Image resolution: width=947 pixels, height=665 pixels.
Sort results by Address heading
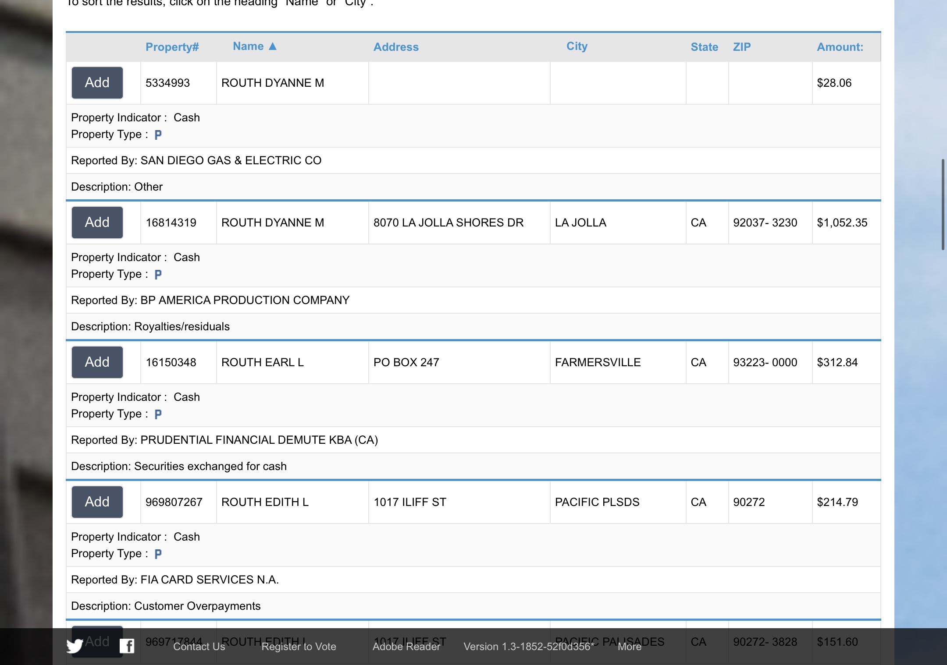pos(396,47)
